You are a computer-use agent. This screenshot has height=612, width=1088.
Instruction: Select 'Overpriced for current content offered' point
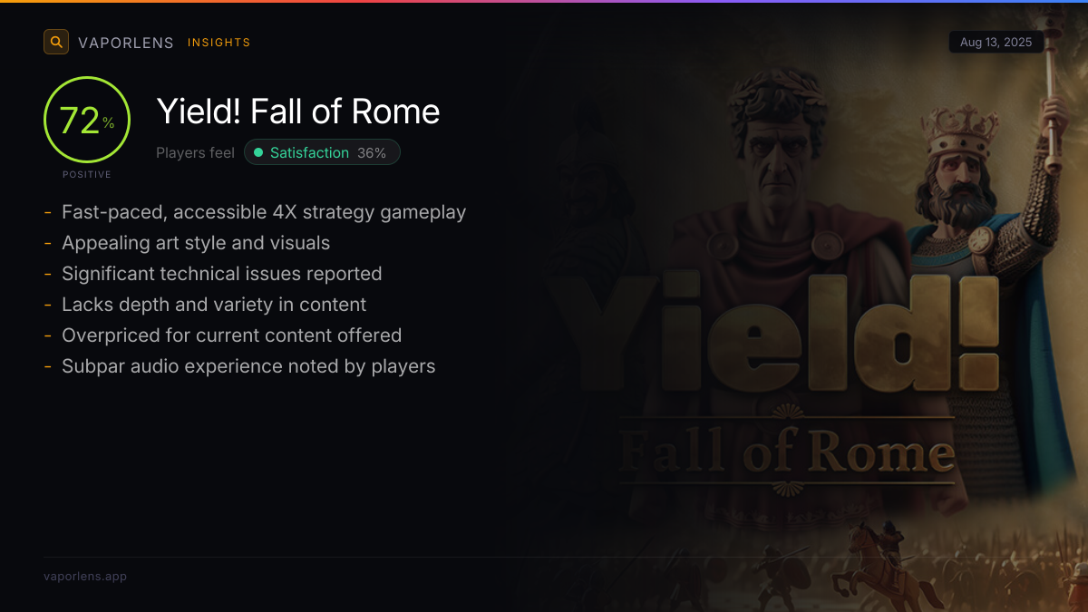point(232,335)
